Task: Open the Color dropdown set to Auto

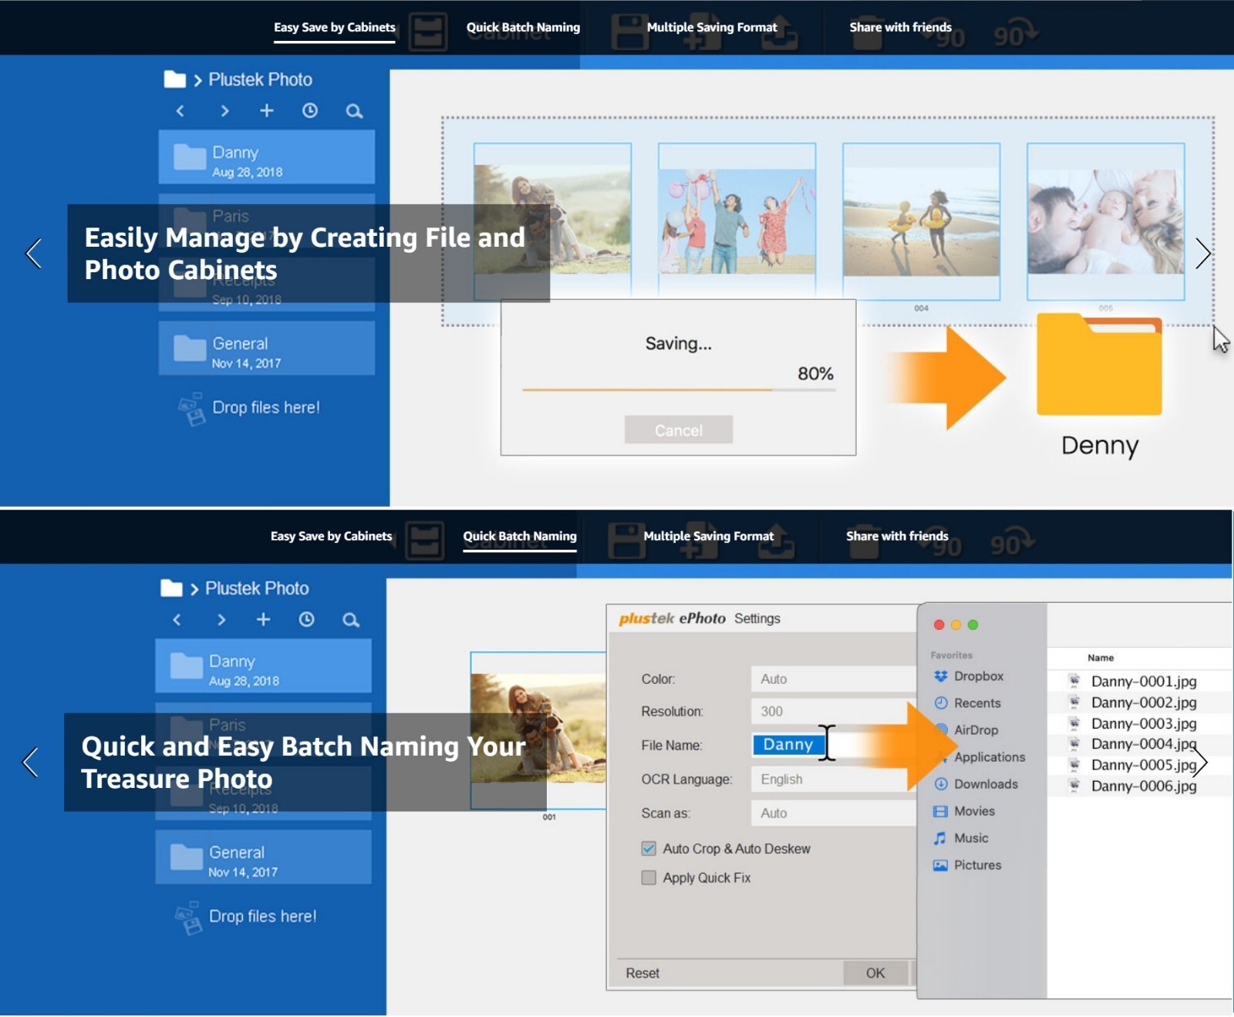Action: (834, 679)
